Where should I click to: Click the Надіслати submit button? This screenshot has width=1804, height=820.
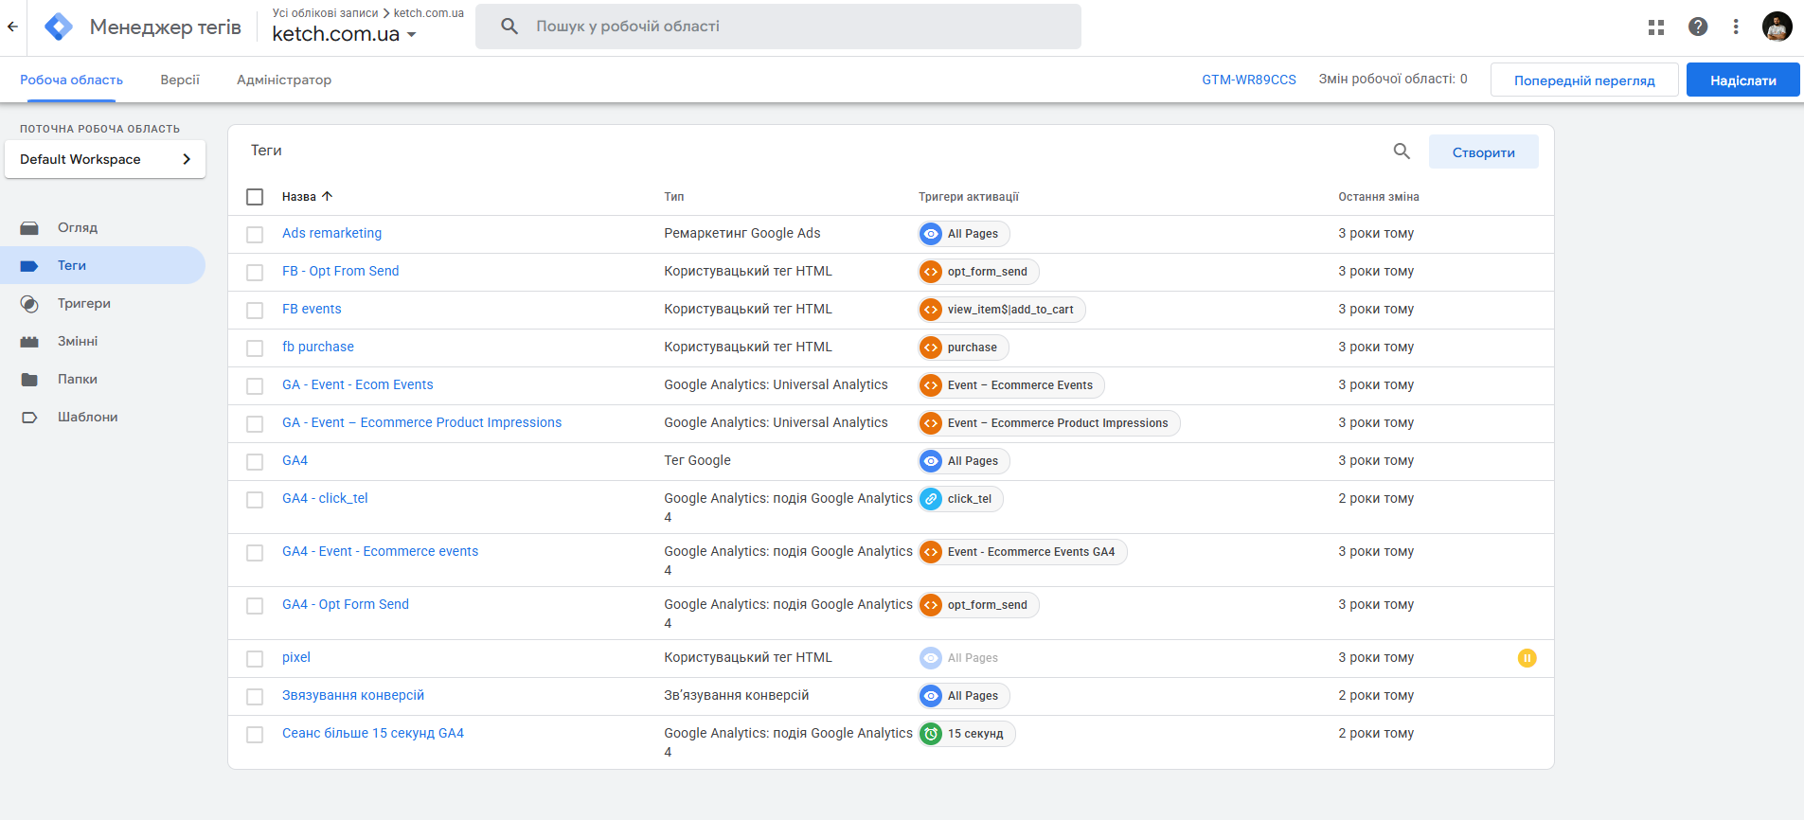click(x=1742, y=80)
